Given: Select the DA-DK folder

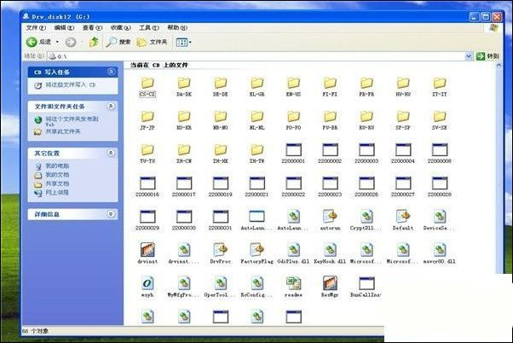Looking at the screenshot, I should click(x=184, y=87).
